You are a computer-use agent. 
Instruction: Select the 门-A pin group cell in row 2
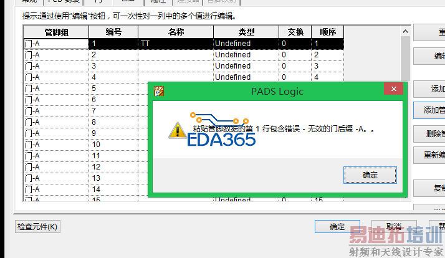tap(56, 55)
